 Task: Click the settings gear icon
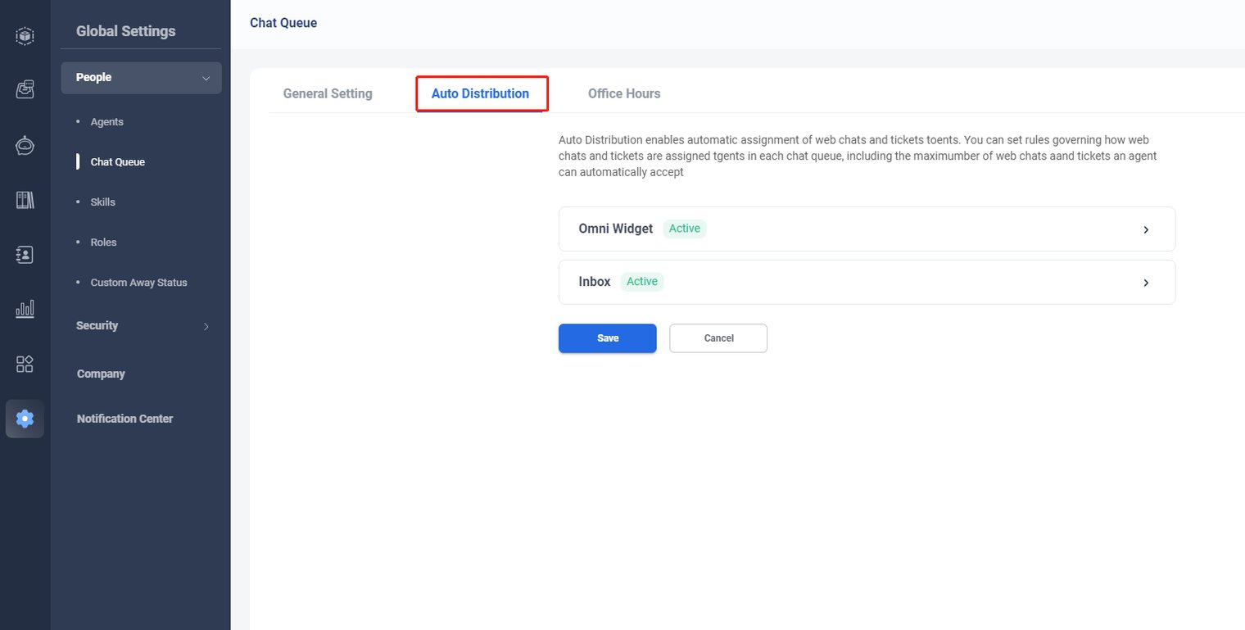click(x=25, y=419)
